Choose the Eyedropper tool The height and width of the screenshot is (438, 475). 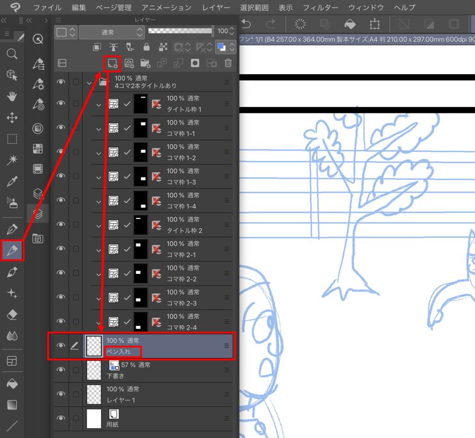[x=12, y=182]
